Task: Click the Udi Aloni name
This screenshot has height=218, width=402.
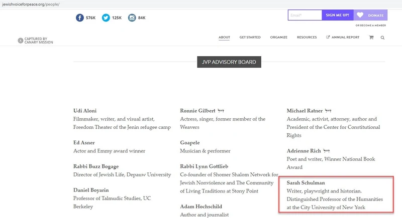Action: 85,111
